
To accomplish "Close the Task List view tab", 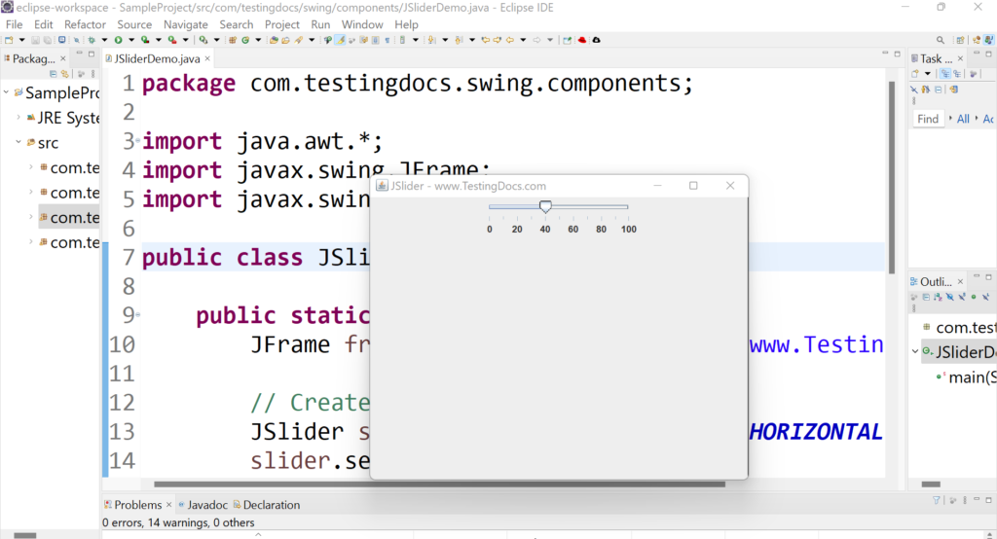I will point(960,58).
